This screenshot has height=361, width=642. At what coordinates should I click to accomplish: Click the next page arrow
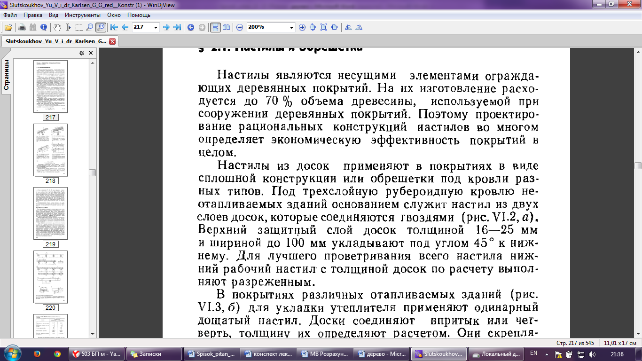click(166, 27)
